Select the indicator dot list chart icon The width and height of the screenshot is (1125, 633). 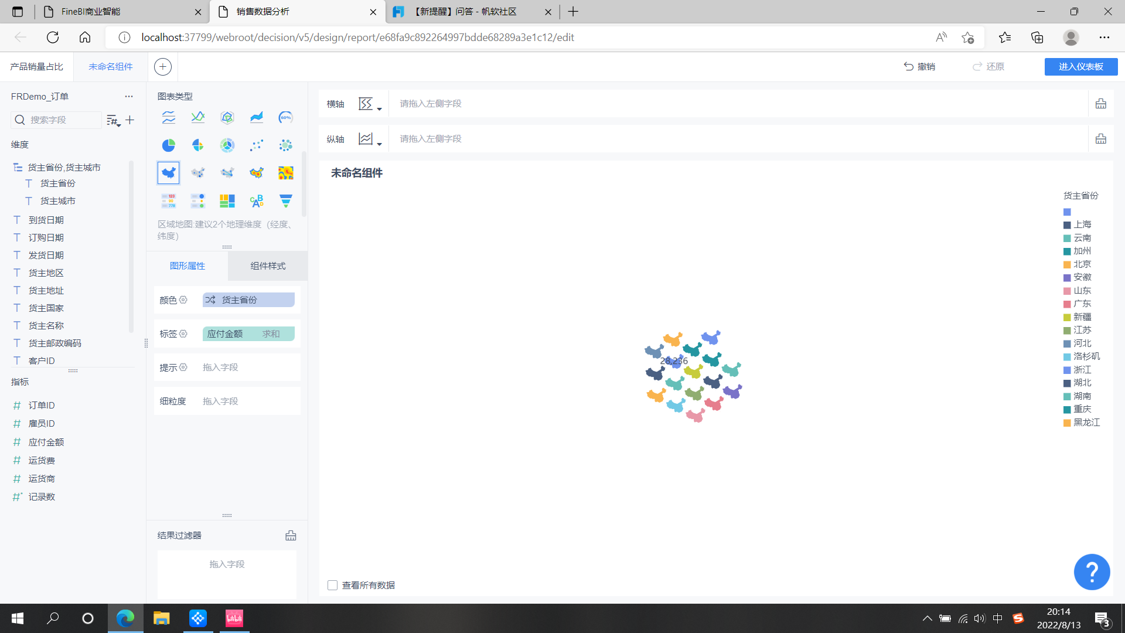click(x=198, y=201)
